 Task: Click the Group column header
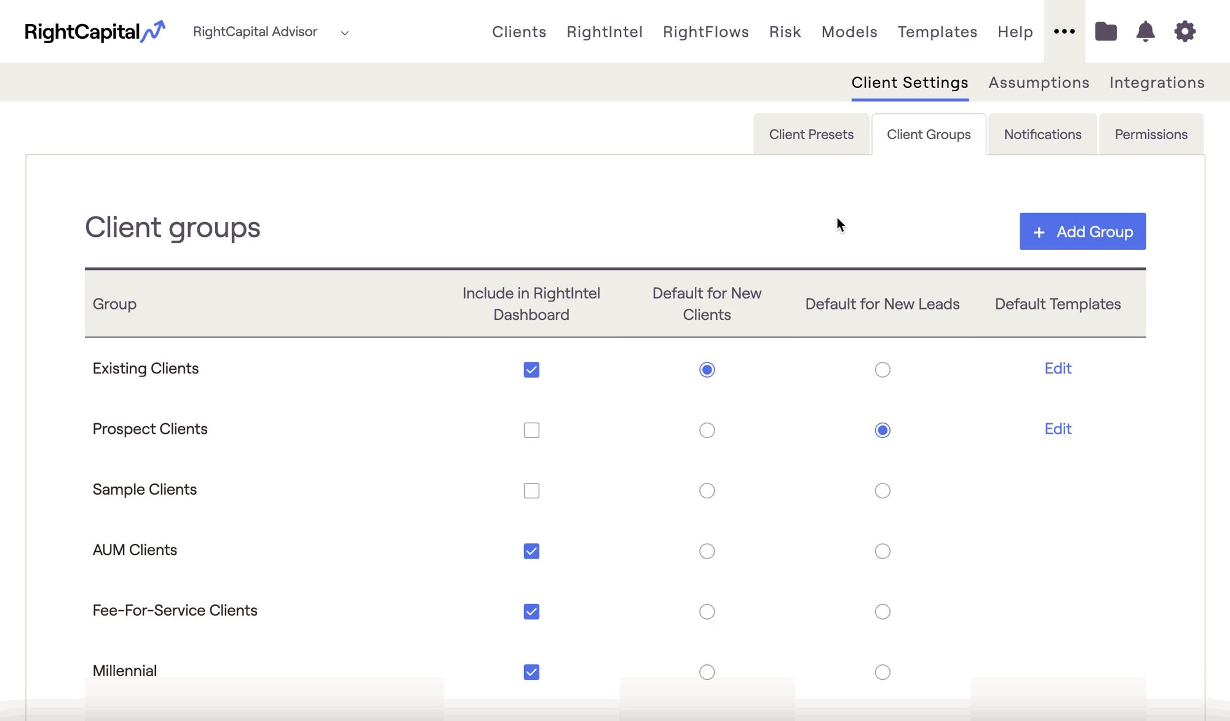(114, 304)
